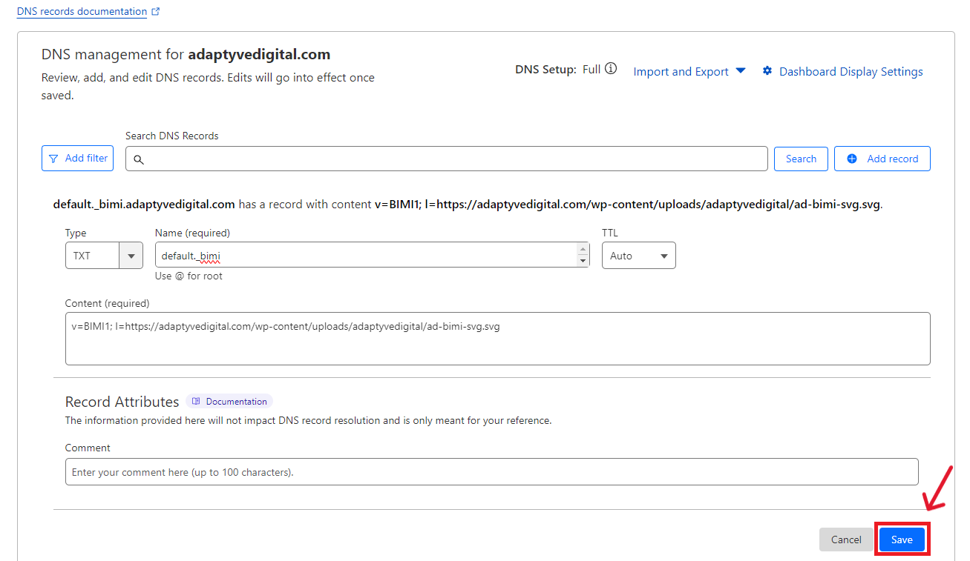This screenshot has height=561, width=970.
Task: Open the Type dropdown showing TXT
Action: point(104,256)
